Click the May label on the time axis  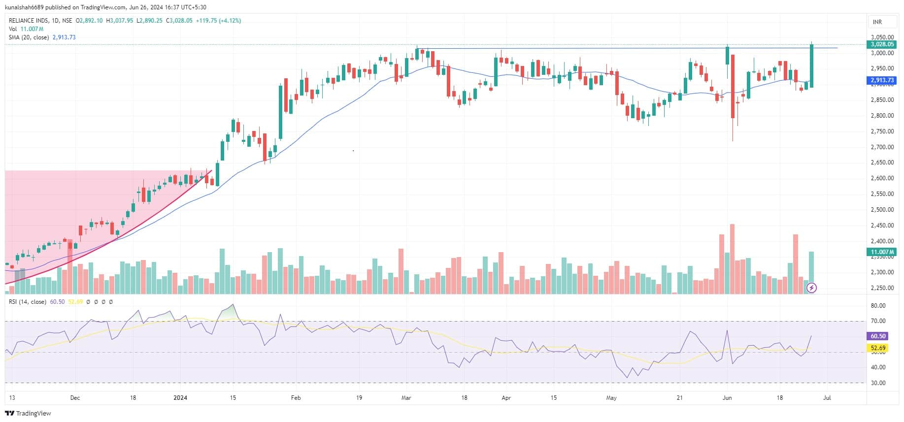click(x=611, y=398)
